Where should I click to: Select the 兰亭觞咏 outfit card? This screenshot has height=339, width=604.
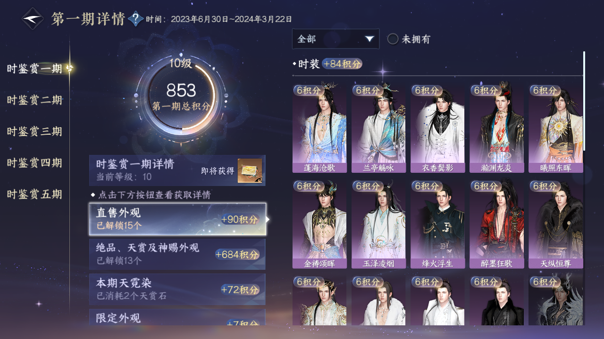pos(378,129)
